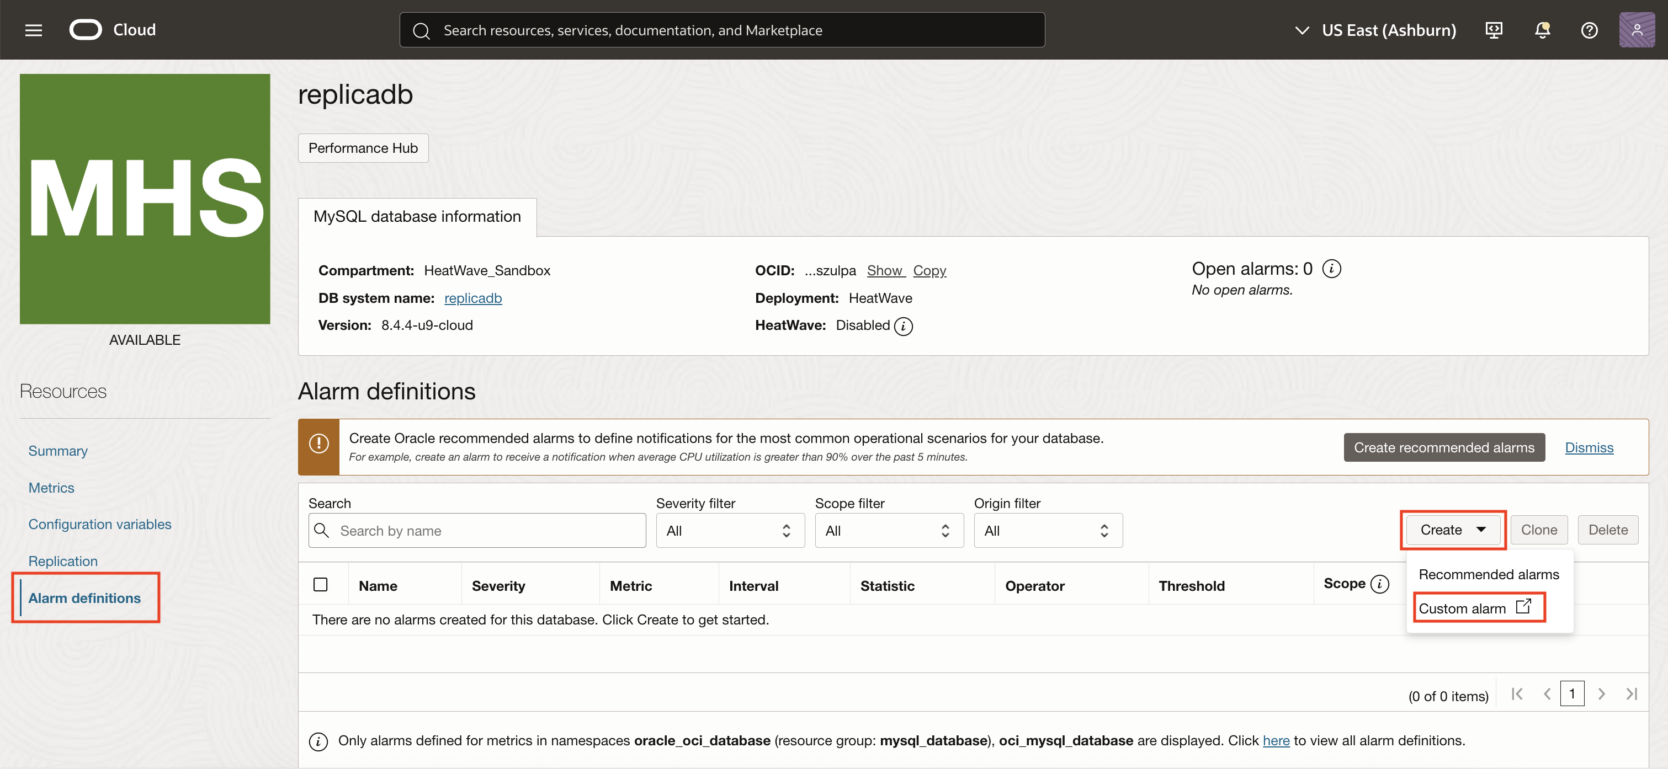Screen dimensions: 1668x769
Task: Click the Cloud Shell console icon
Action: coord(1494,30)
